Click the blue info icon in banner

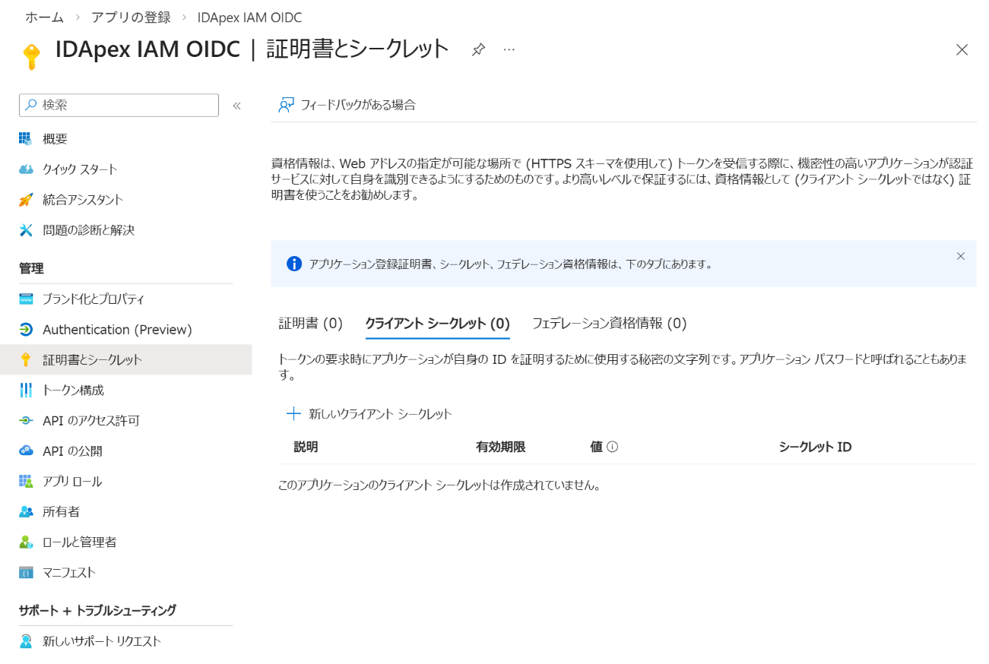[x=294, y=264]
